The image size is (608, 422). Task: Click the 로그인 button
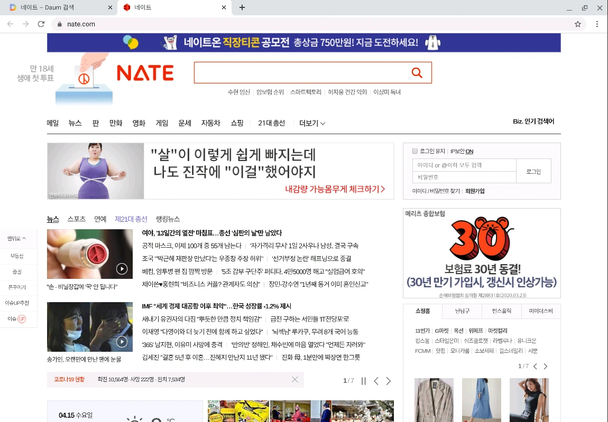pos(533,171)
